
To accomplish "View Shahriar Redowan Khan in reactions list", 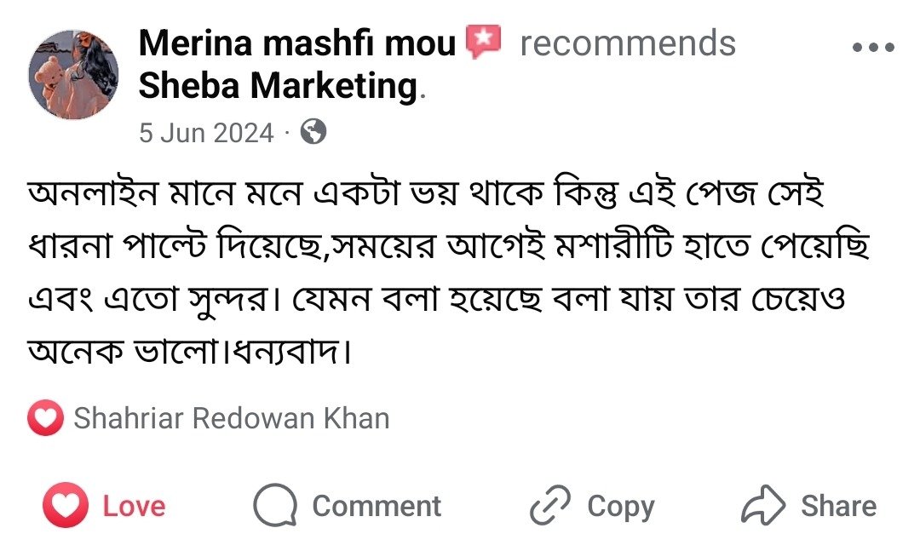I will click(231, 418).
